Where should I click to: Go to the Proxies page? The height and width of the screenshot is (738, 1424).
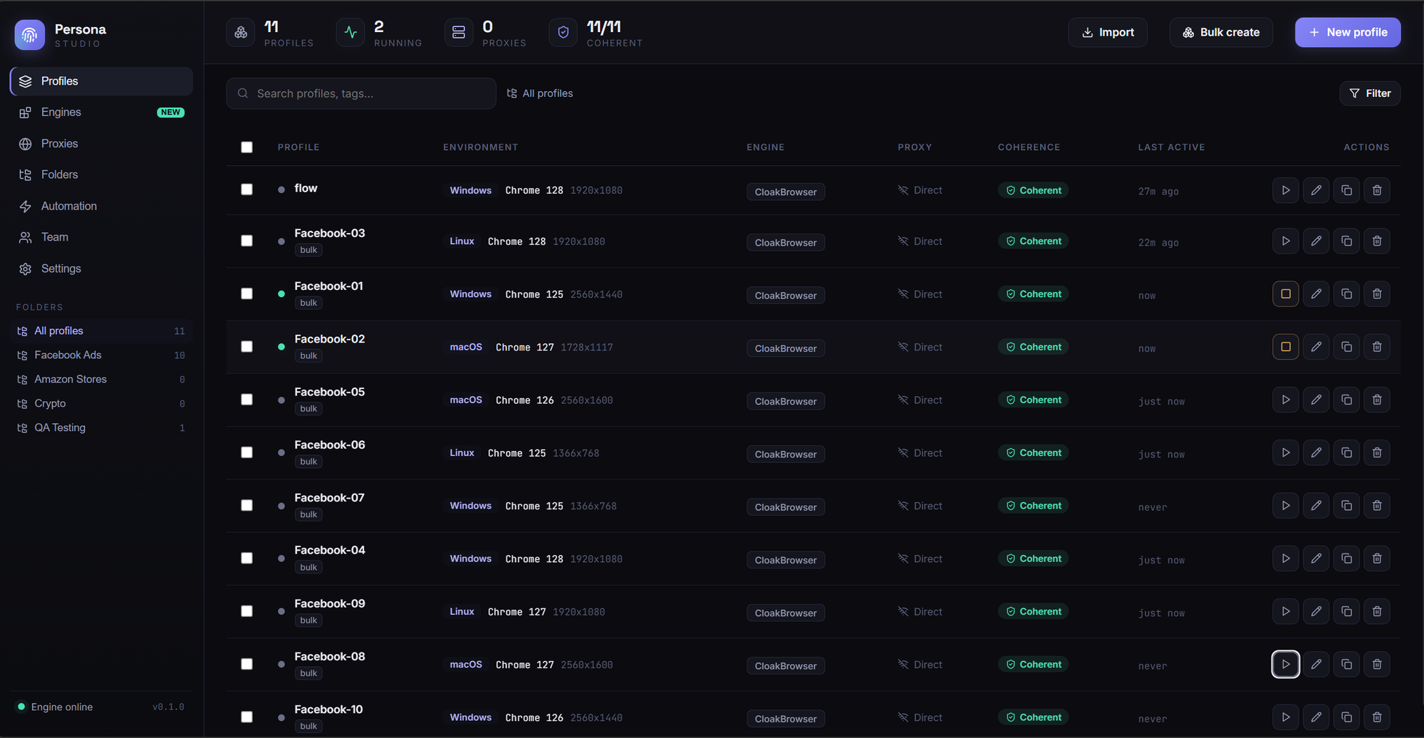[x=101, y=144]
